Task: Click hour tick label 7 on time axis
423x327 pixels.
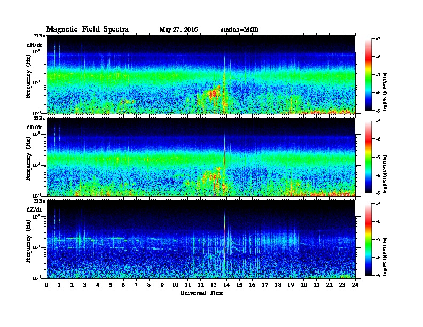Action: pos(136,285)
